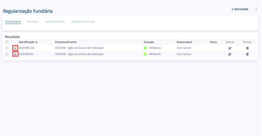Open the mobile icon for AGEHAB-200
Image resolution: width=262 pixels, height=136 pixels.
[15, 48]
